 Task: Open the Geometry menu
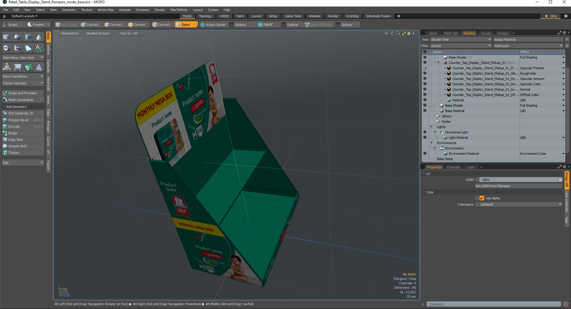(69, 10)
